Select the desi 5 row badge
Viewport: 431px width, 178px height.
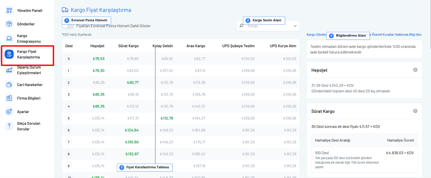click(x=69, y=118)
